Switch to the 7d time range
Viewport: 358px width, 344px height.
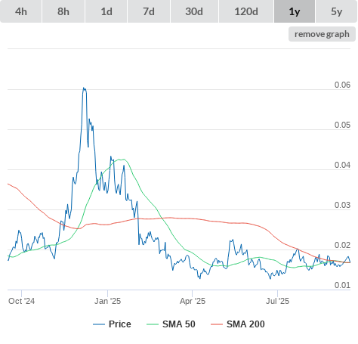[149, 11]
